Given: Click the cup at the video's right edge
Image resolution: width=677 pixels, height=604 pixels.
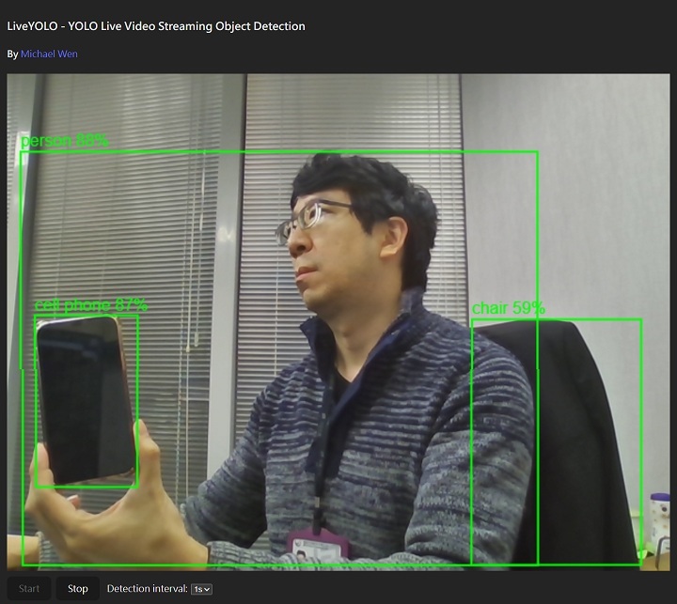Looking at the screenshot, I should [660, 521].
